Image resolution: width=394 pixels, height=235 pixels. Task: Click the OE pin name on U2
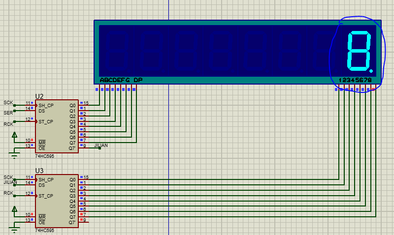(42, 148)
